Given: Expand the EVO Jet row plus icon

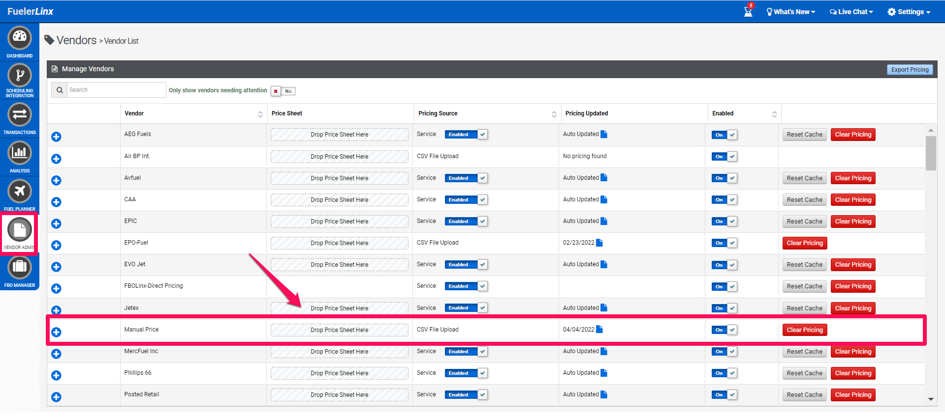Looking at the screenshot, I should 56,267.
